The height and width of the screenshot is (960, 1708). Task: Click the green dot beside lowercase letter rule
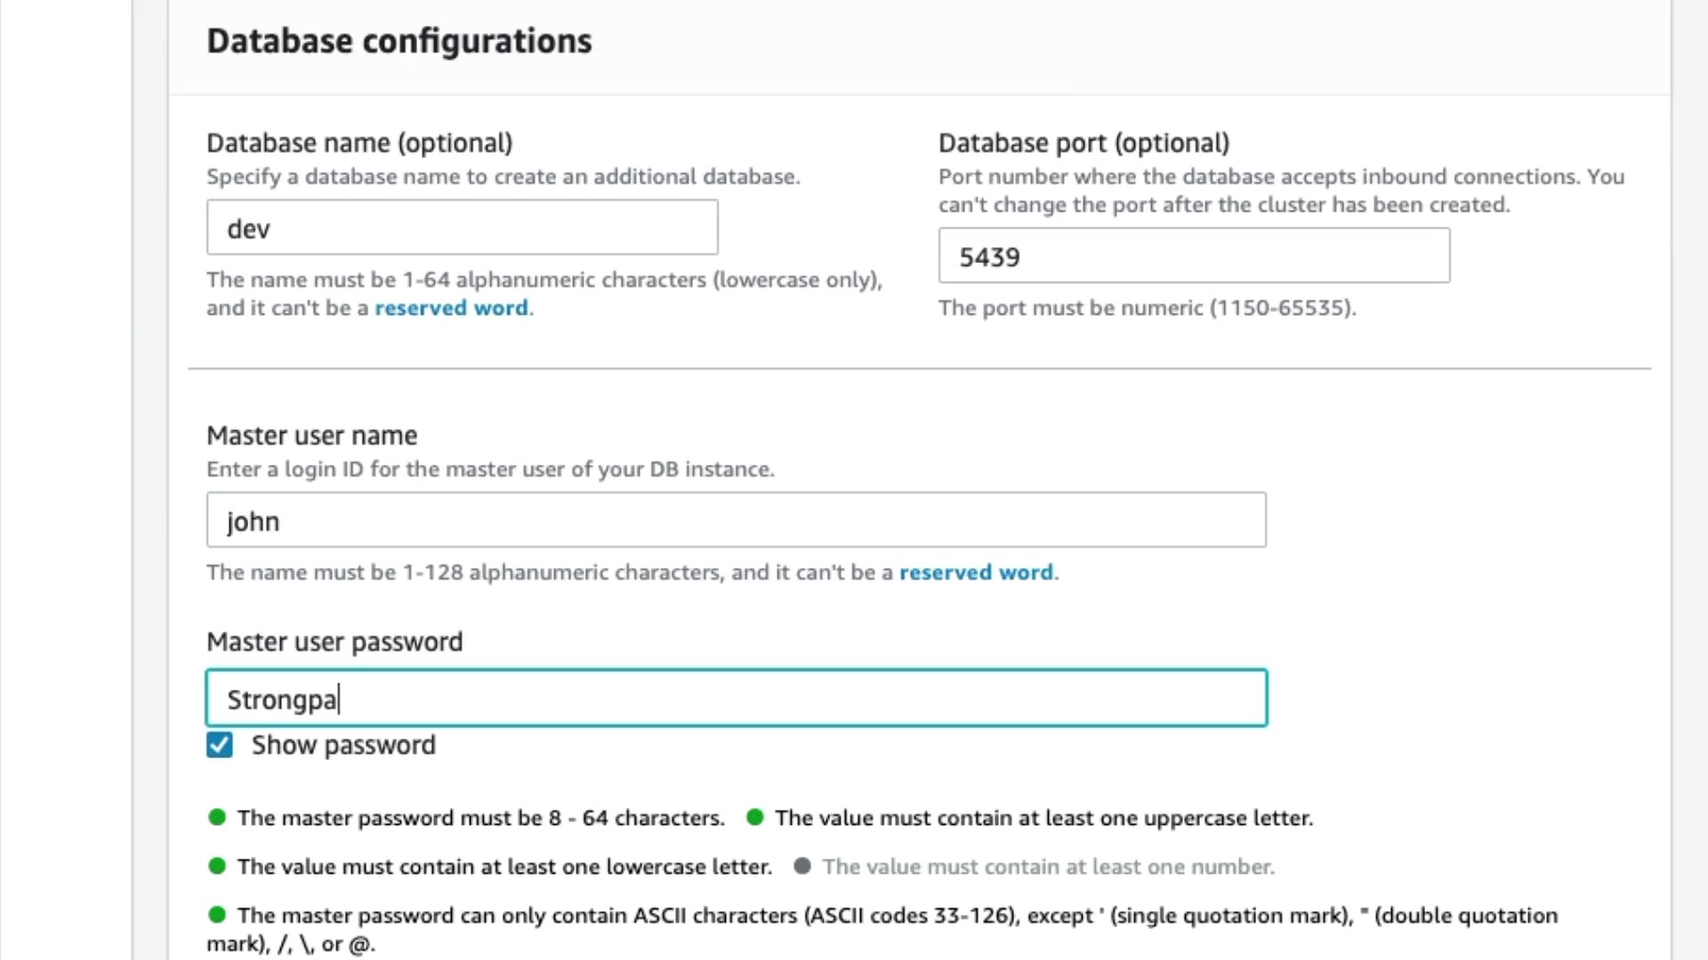(217, 867)
